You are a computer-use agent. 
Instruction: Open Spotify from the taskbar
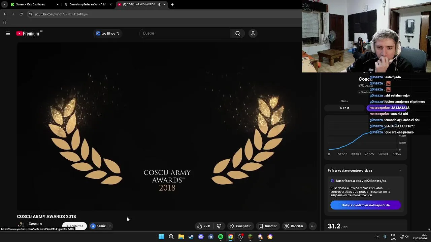point(221,237)
